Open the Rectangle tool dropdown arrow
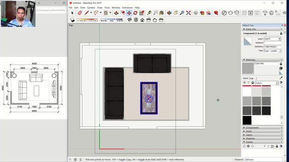 (110, 13)
